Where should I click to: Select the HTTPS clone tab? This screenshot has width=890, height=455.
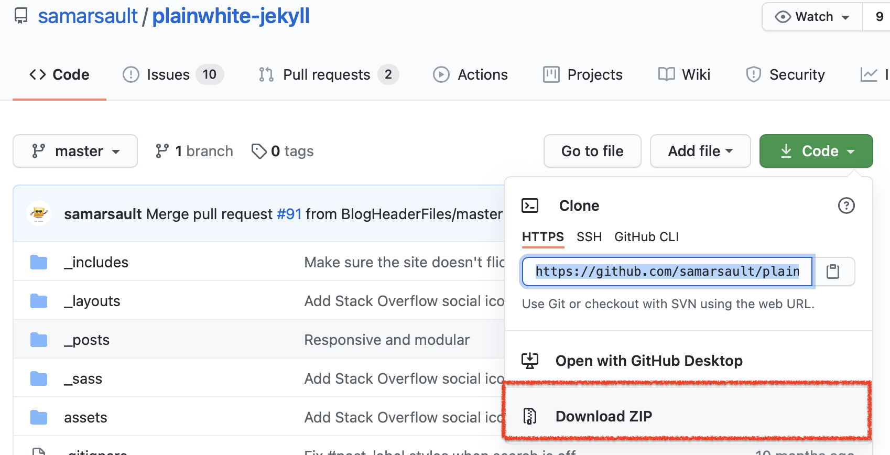tap(543, 237)
